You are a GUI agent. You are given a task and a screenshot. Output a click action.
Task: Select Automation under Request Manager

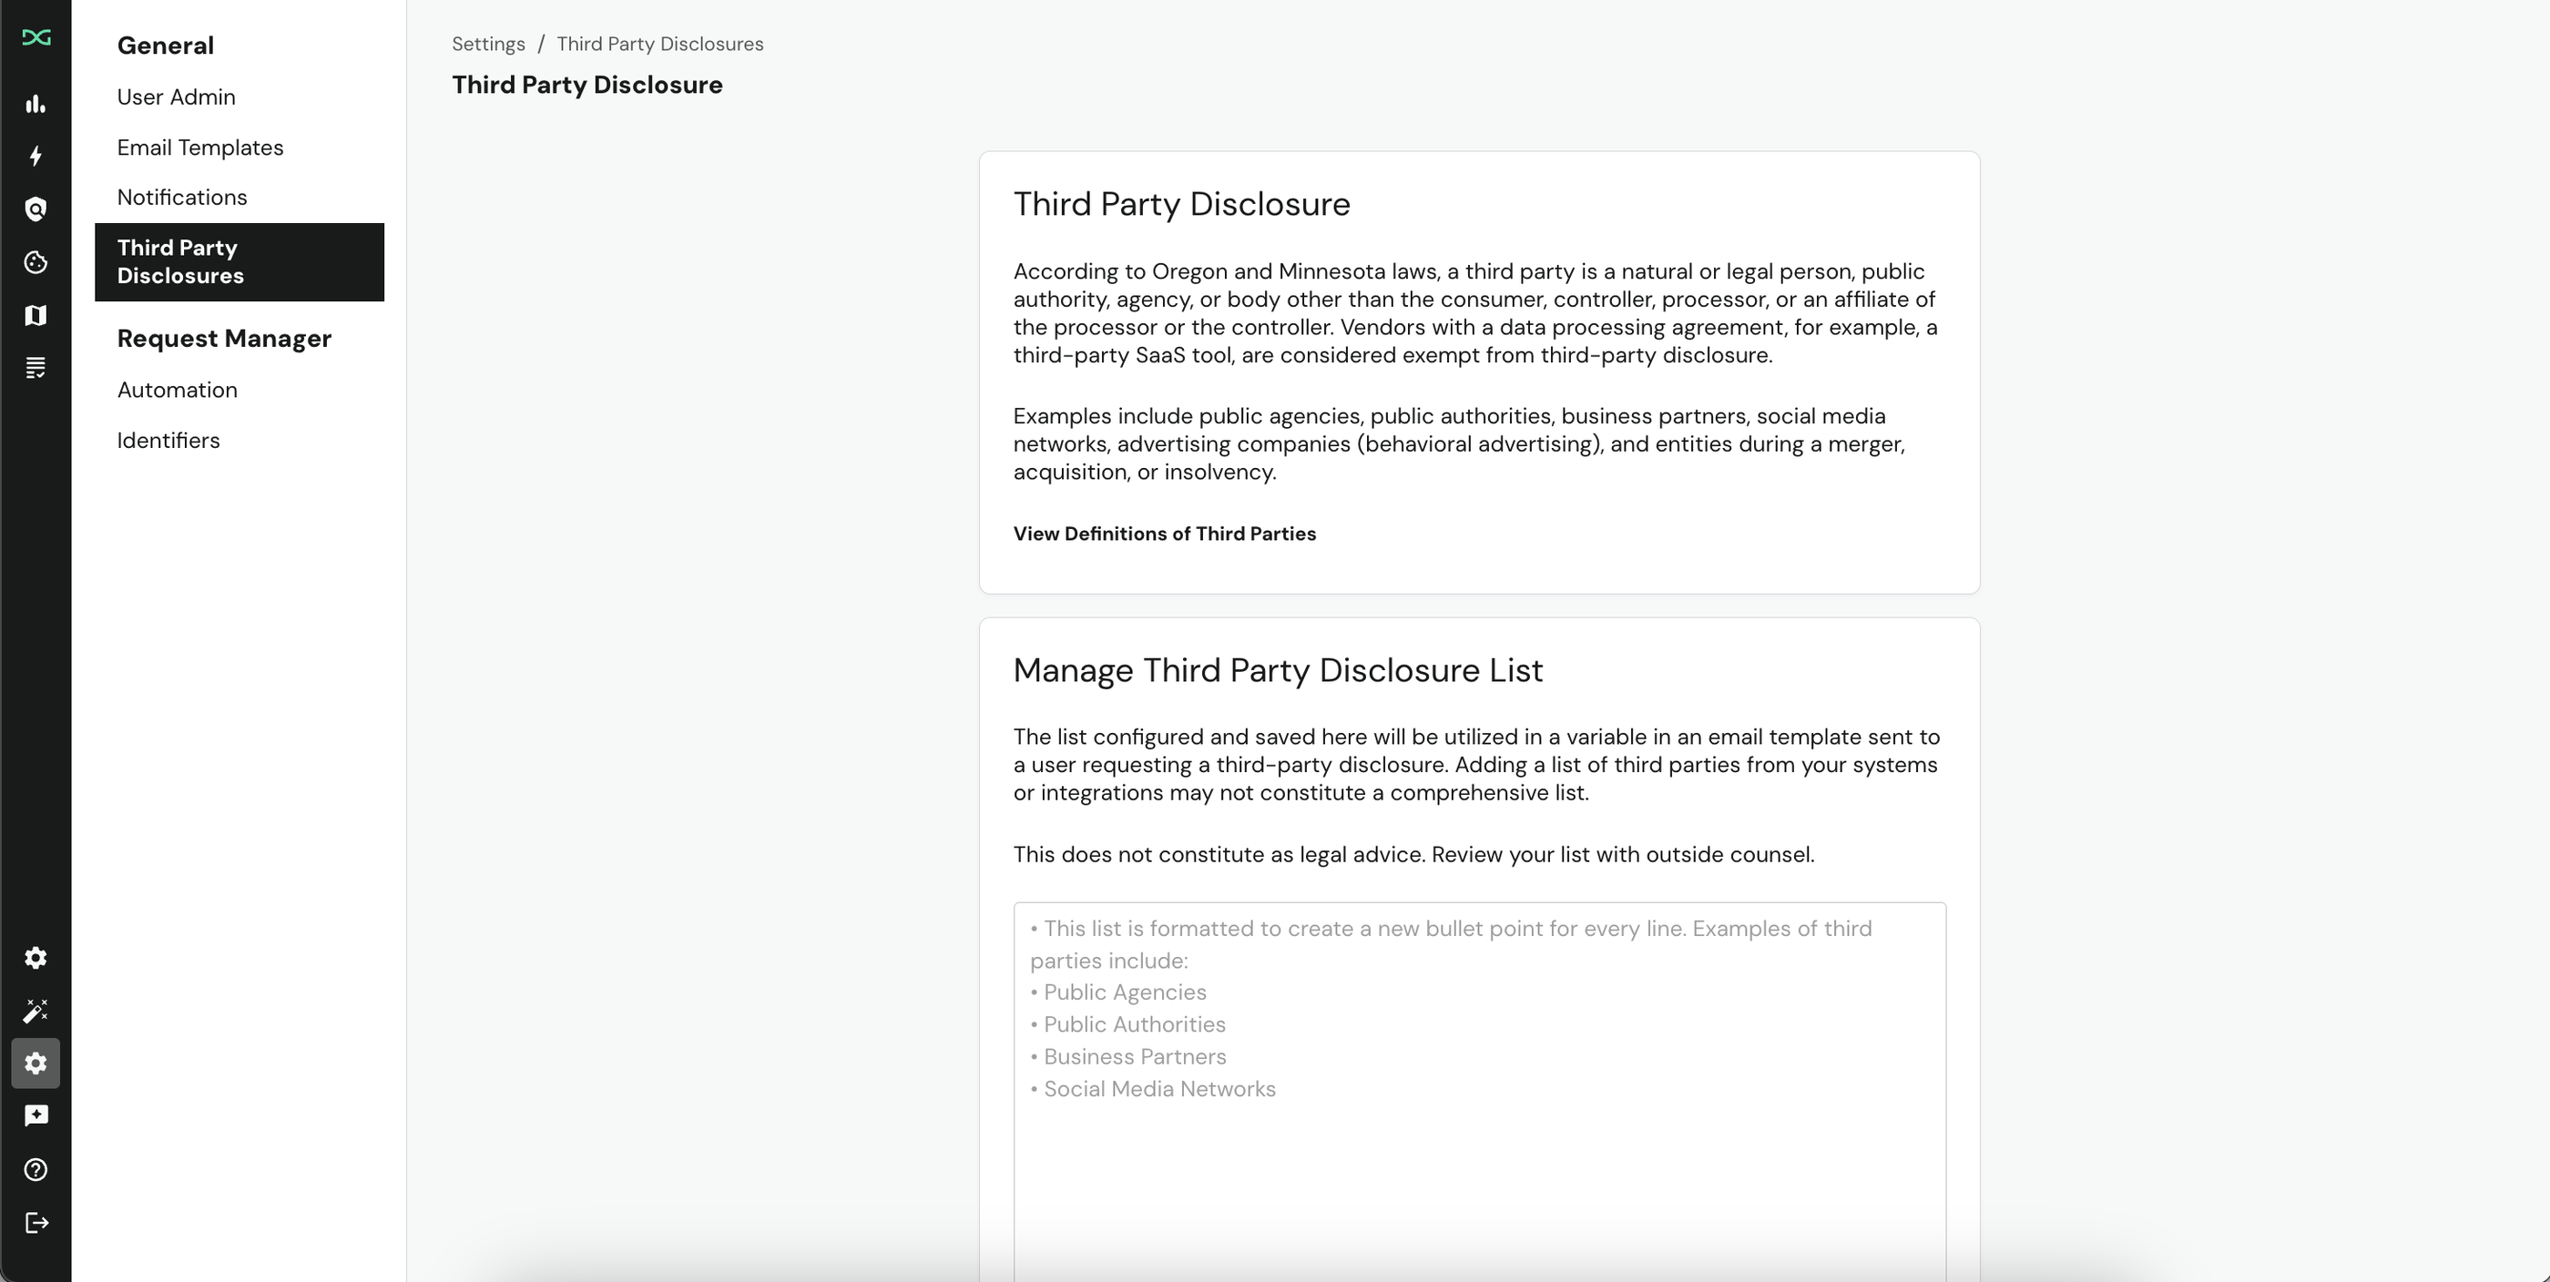177,389
